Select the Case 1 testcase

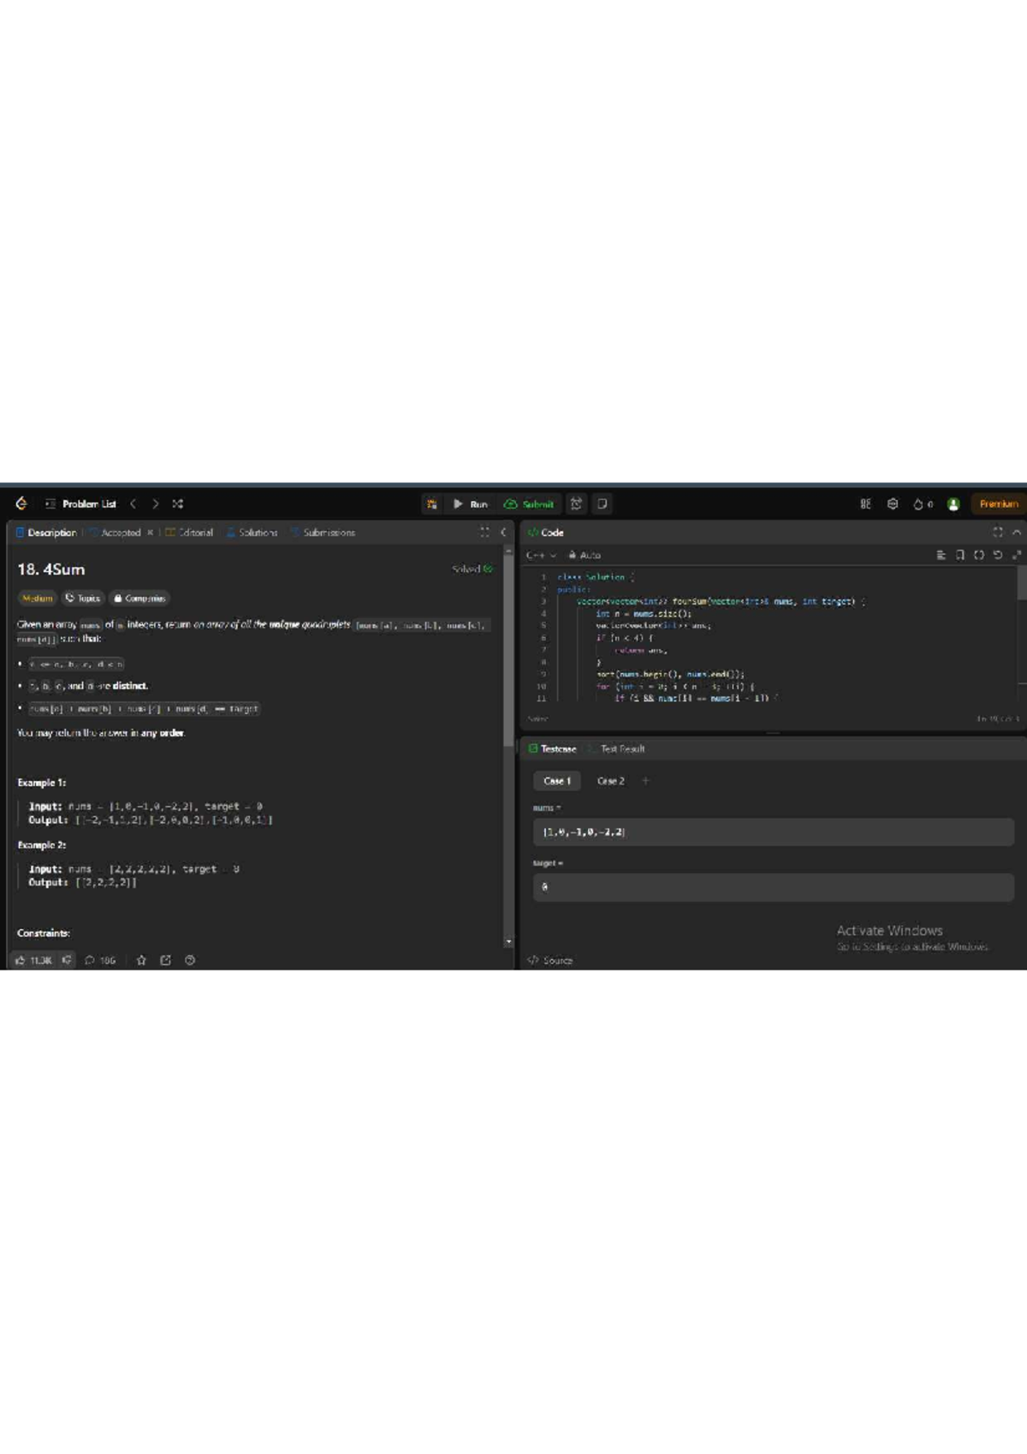coord(556,781)
